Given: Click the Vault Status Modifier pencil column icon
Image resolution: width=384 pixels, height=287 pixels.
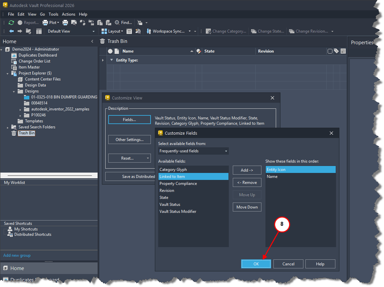Looking at the screenshot, I should coord(199,51).
